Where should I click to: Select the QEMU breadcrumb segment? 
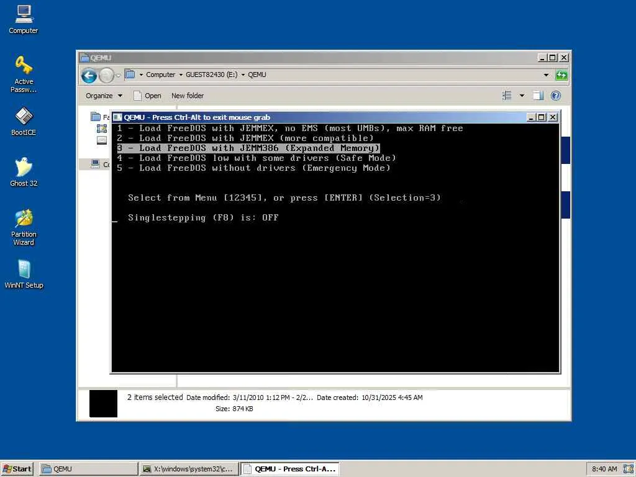(257, 75)
